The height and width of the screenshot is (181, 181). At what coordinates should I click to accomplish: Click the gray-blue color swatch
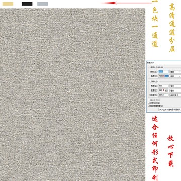pyautogui.click(x=43, y=4)
